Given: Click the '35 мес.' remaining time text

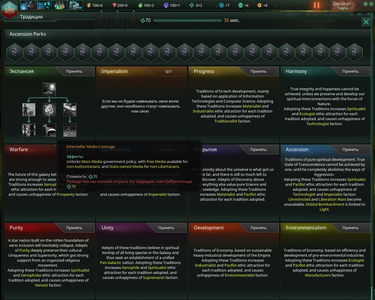Looking at the screenshot, I should click(x=232, y=21).
